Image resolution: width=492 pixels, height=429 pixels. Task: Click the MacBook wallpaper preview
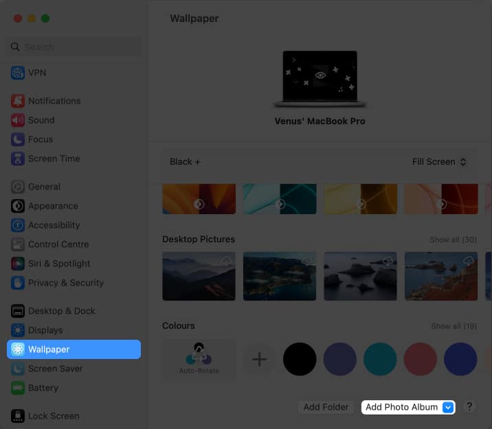point(320,78)
